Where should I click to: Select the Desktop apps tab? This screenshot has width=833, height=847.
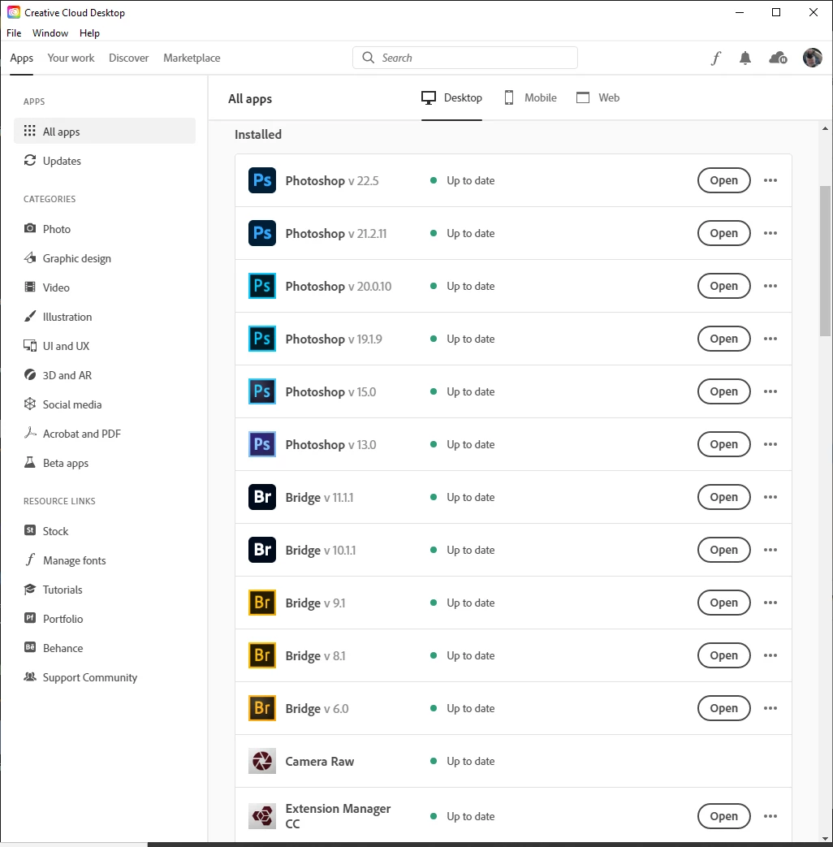pos(451,97)
